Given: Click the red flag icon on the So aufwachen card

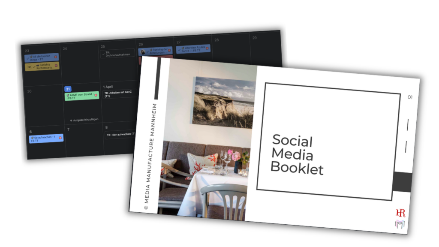Looking at the screenshot, I should coord(60,137).
